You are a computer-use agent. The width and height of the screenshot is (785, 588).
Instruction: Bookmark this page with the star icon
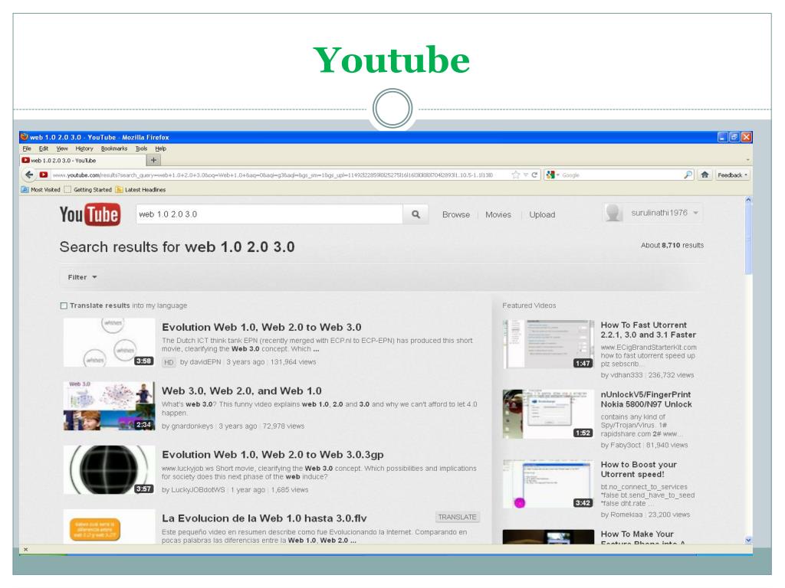point(516,175)
